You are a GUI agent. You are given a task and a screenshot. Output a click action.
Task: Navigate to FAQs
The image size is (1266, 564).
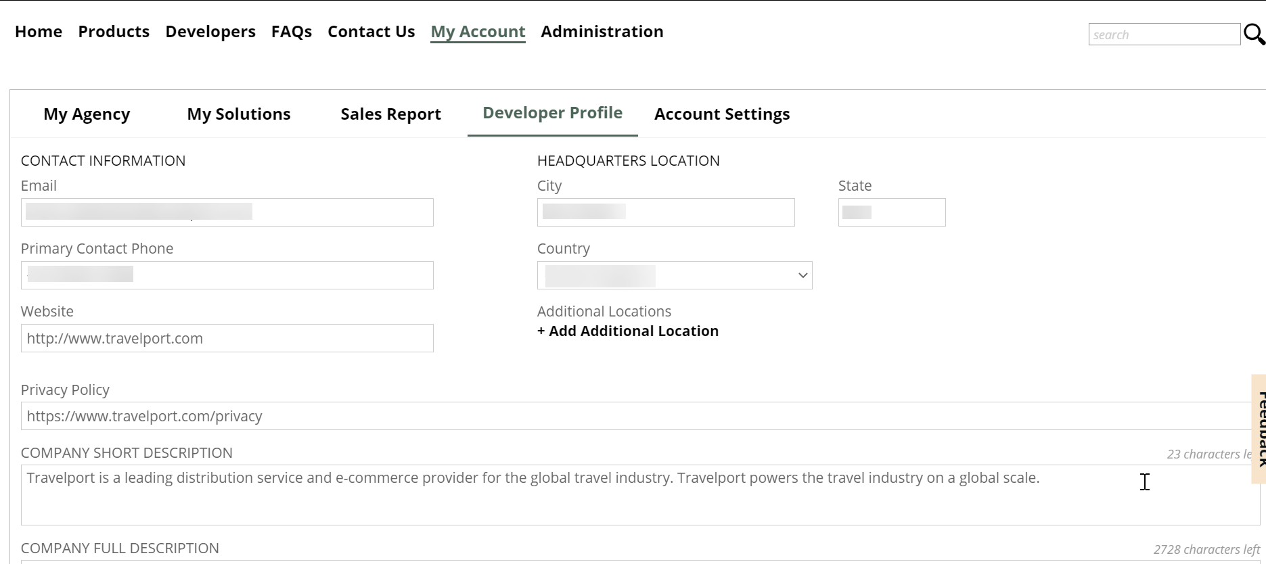coord(292,32)
